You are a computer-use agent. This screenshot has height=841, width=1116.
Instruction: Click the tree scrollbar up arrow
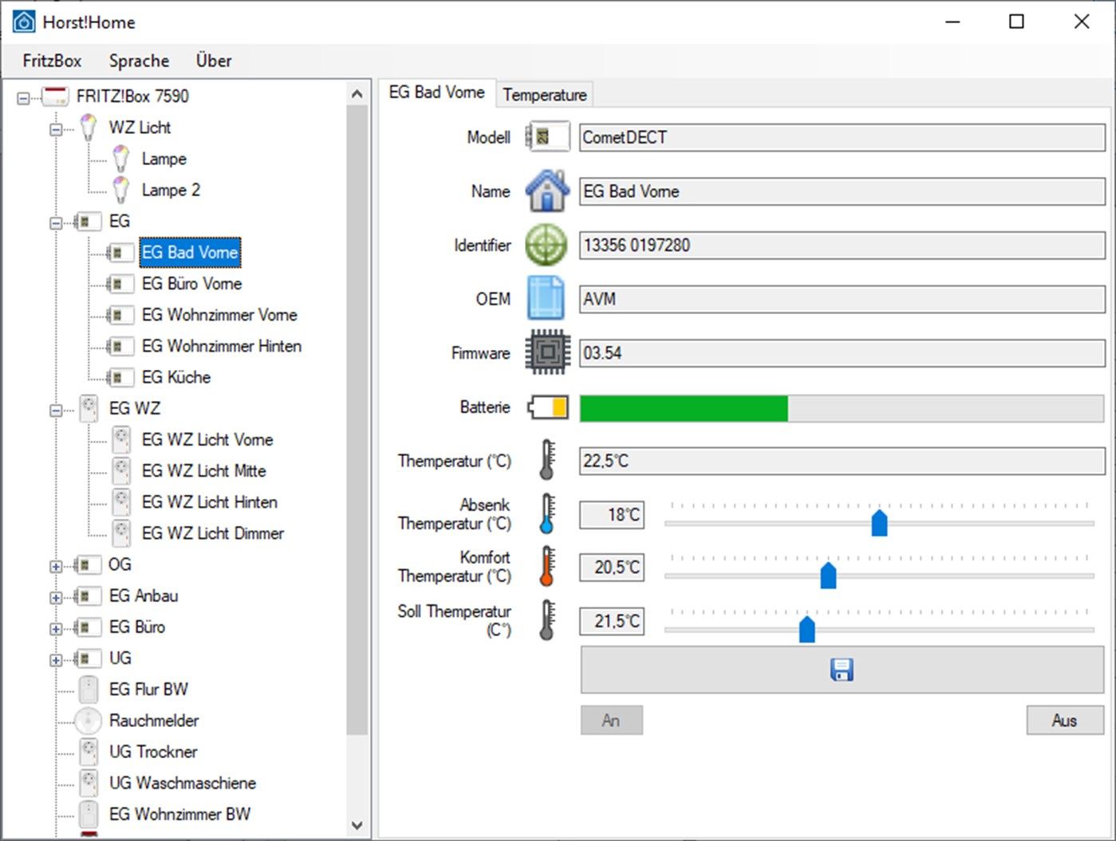pyautogui.click(x=357, y=94)
